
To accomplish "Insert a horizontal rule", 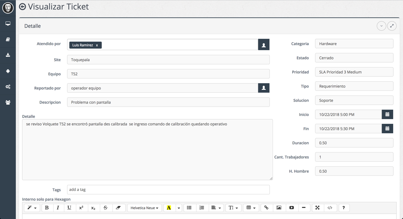I will 304,208.
